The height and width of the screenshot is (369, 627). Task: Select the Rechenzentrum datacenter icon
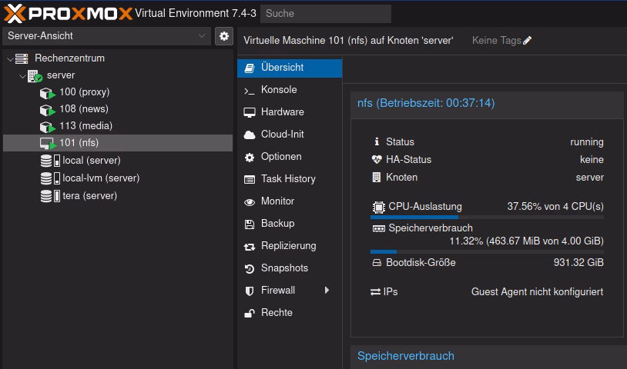[x=22, y=58]
